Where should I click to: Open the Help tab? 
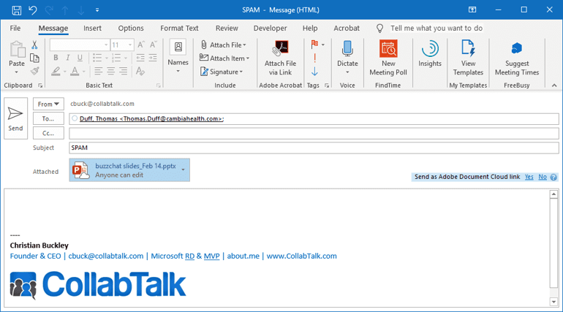point(310,28)
